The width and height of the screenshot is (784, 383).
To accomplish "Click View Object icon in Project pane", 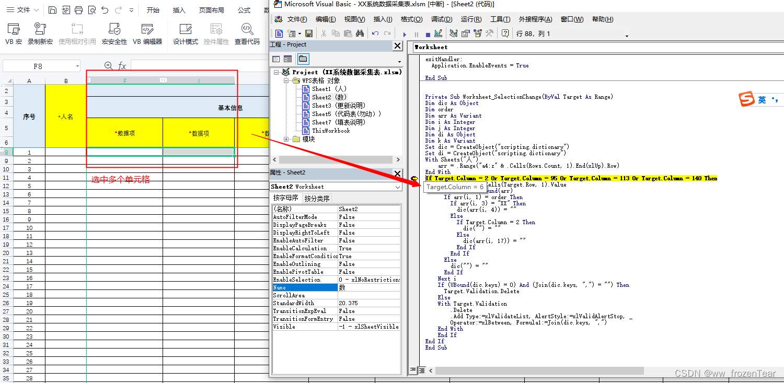I will [x=287, y=59].
